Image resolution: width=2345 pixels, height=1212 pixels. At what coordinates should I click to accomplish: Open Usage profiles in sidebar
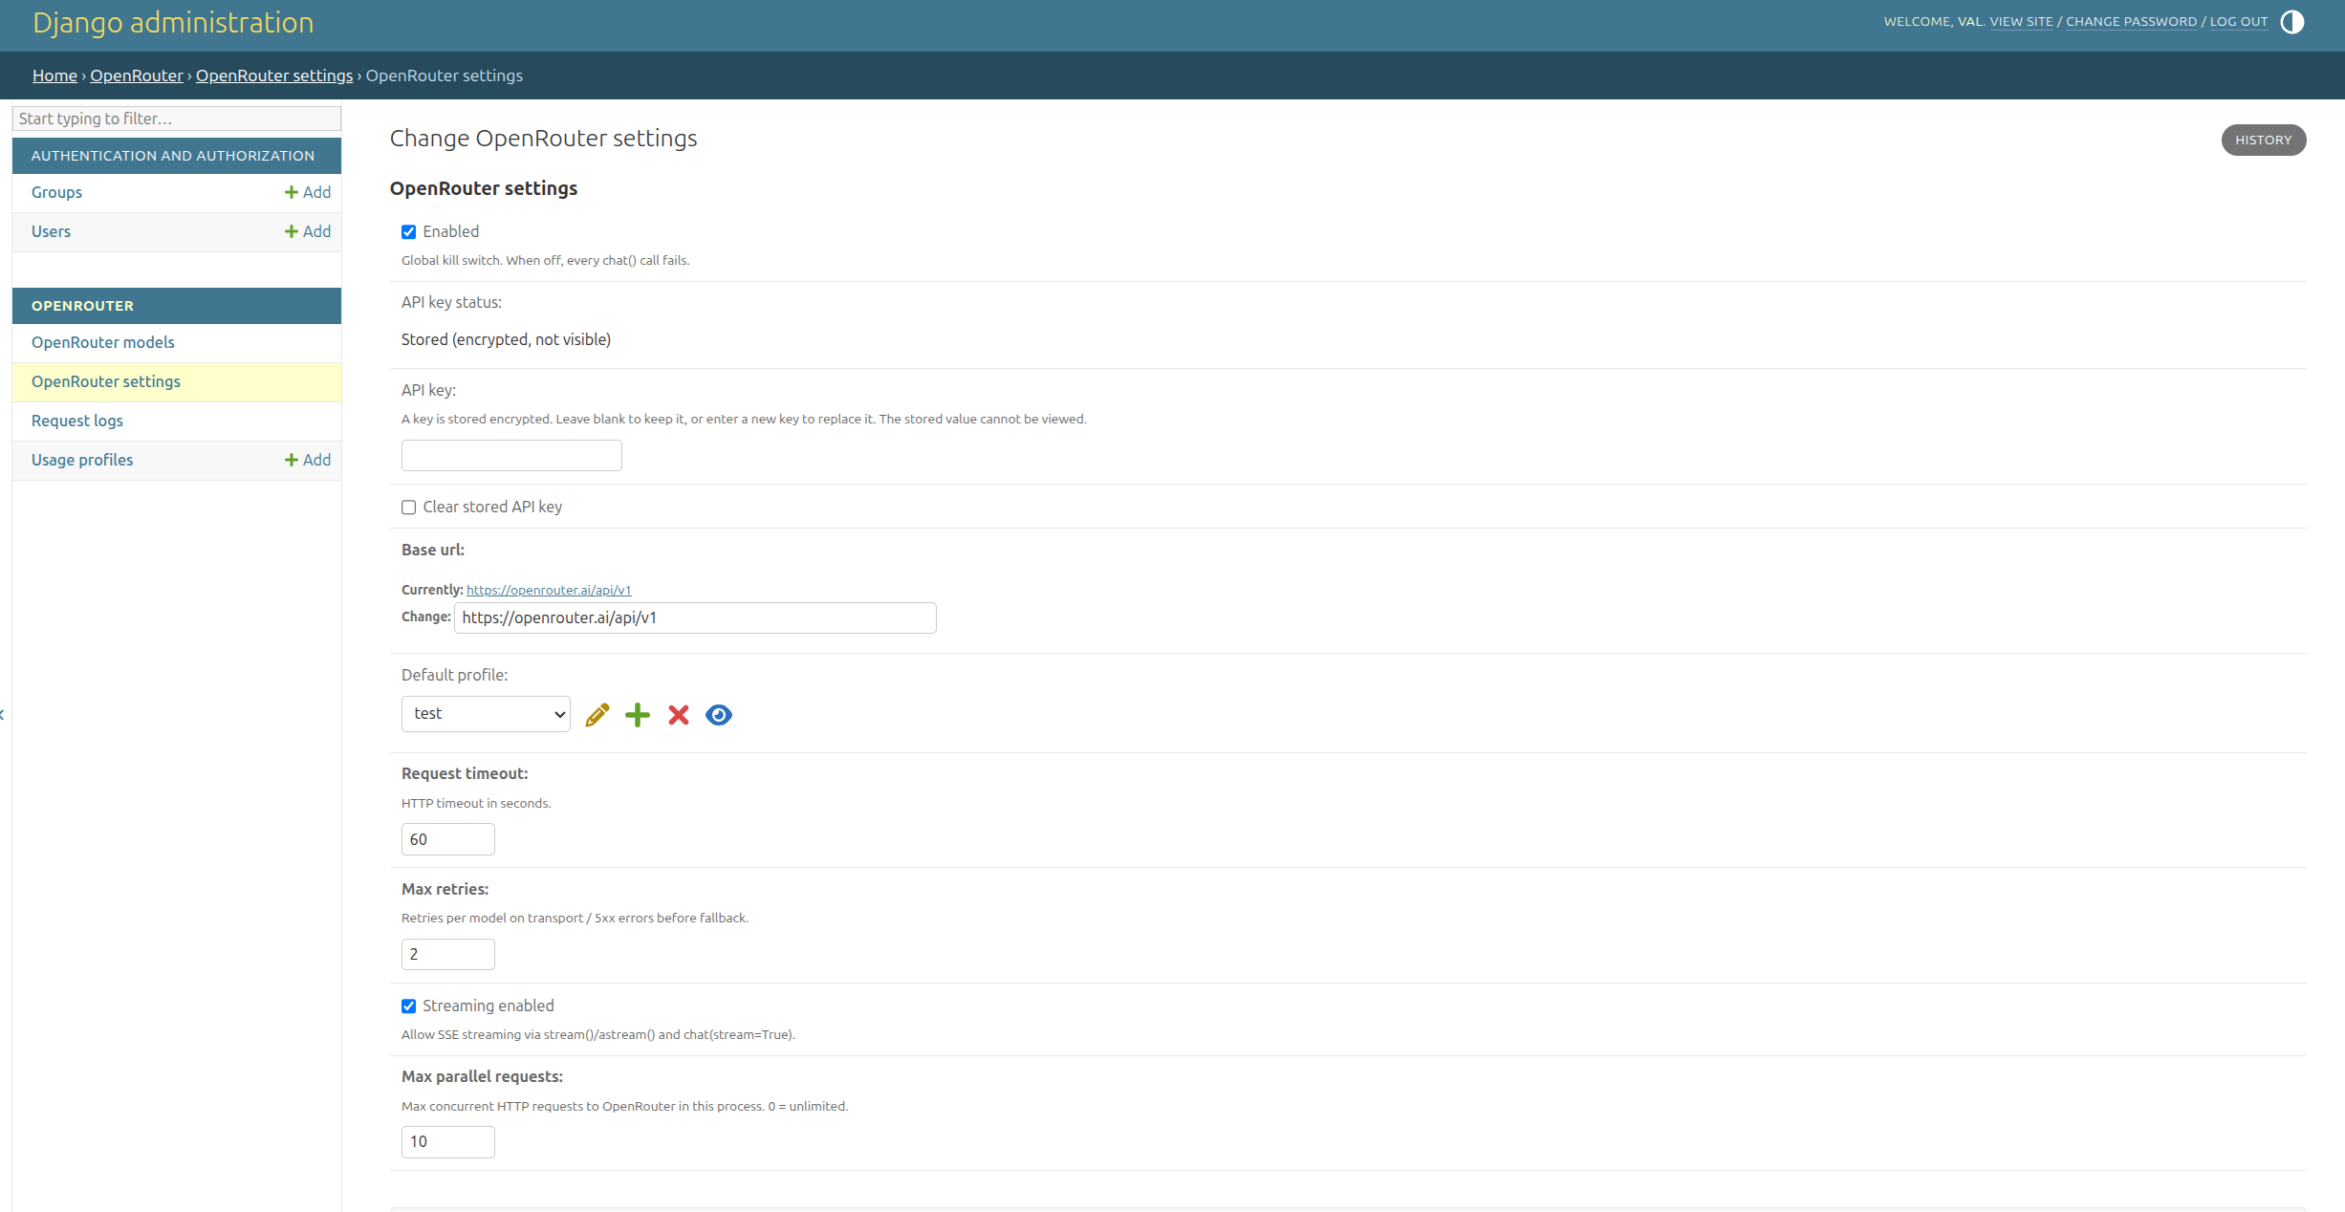[82, 460]
